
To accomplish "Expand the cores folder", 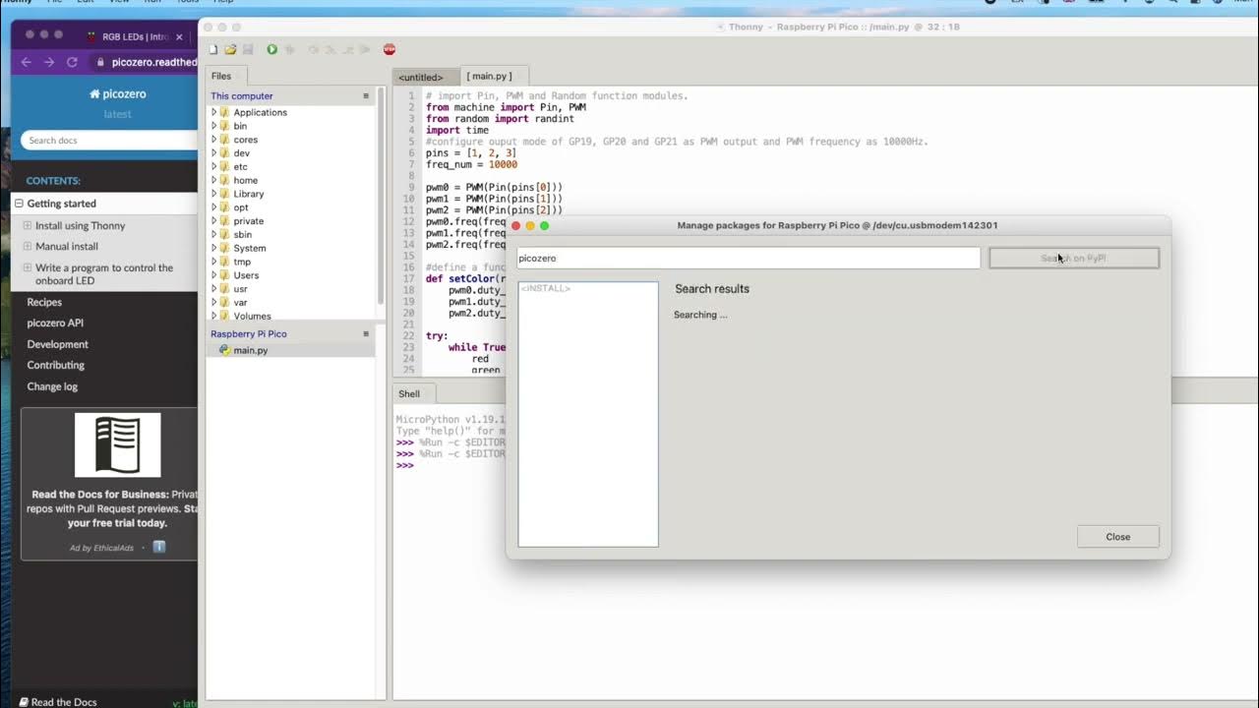I will [x=213, y=140].
